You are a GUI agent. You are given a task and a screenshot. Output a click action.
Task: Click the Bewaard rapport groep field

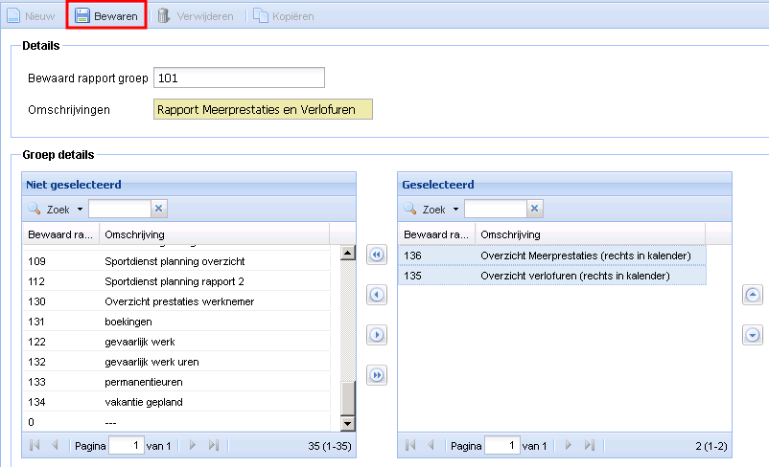click(239, 78)
